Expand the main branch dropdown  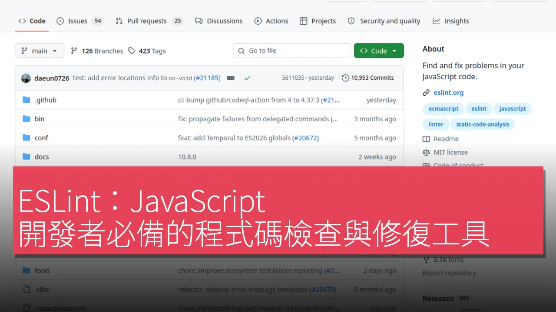(40, 51)
